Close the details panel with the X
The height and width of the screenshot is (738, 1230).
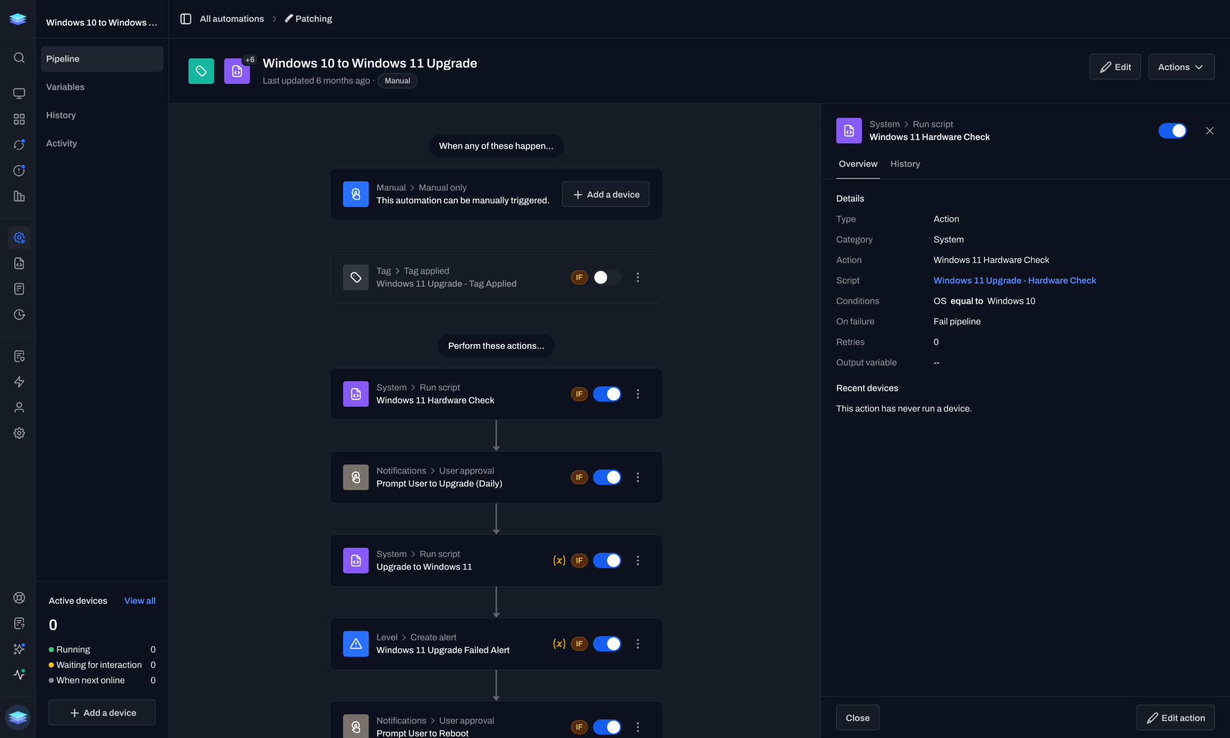(x=1209, y=131)
